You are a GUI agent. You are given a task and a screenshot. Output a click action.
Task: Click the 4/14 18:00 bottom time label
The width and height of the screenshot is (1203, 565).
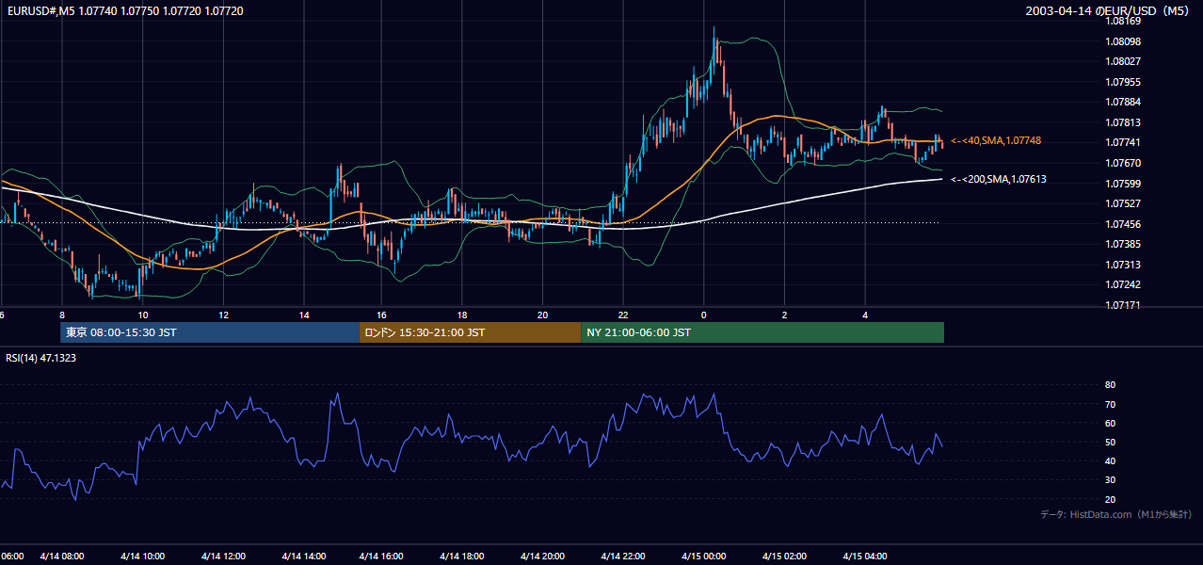pos(462,557)
